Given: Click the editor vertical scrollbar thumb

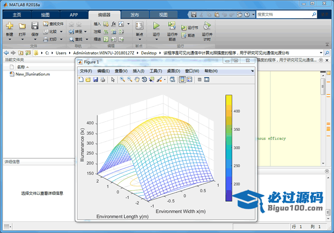Looking at the screenshot, I should (x=323, y=87).
